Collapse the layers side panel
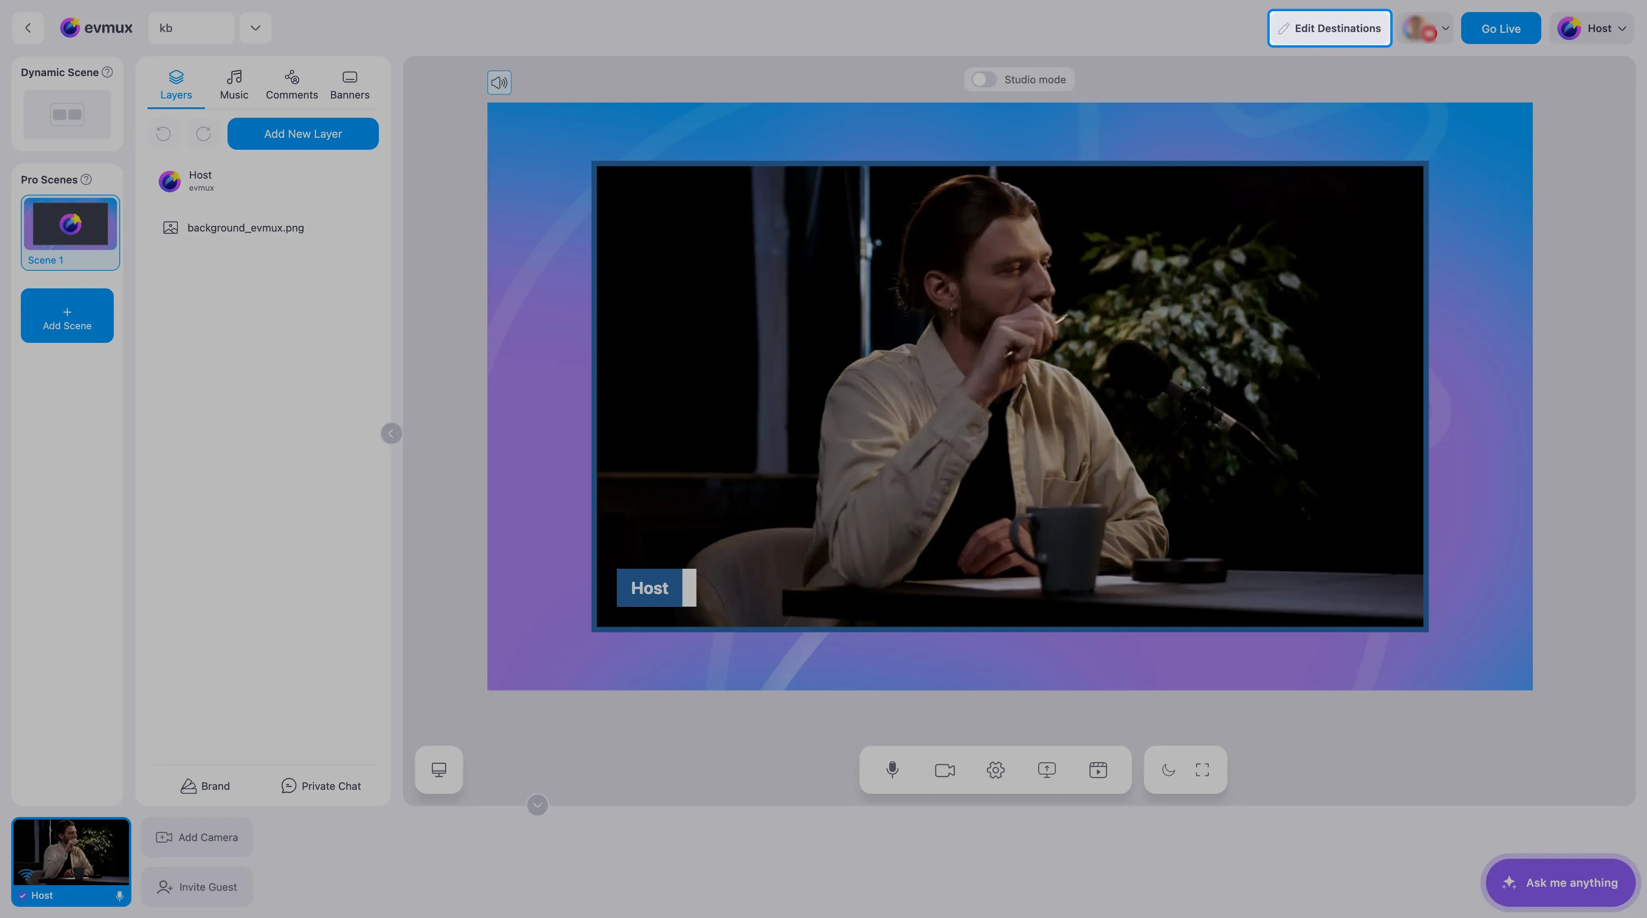1647x918 pixels. tap(391, 433)
